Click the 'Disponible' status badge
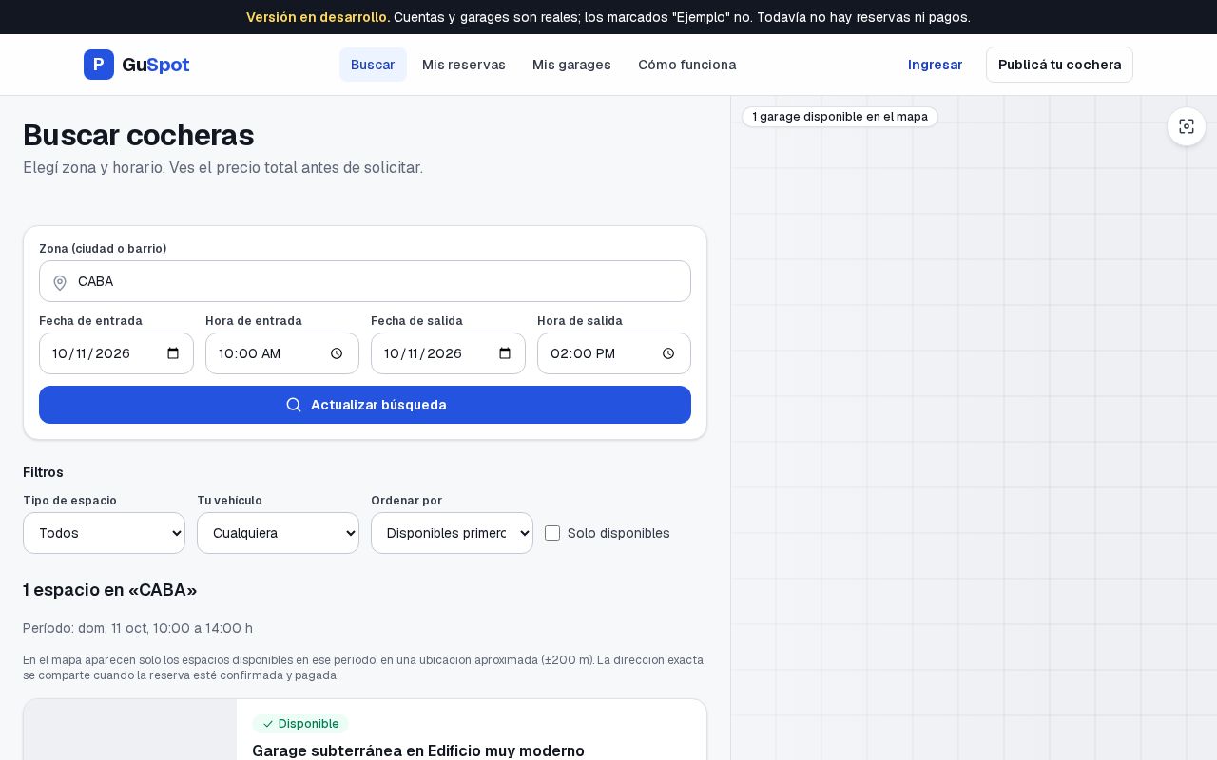 click(x=300, y=724)
